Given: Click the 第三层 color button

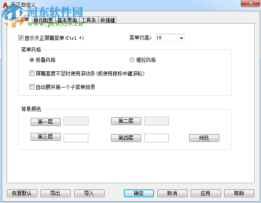Looking at the screenshot, I should pos(45,137).
